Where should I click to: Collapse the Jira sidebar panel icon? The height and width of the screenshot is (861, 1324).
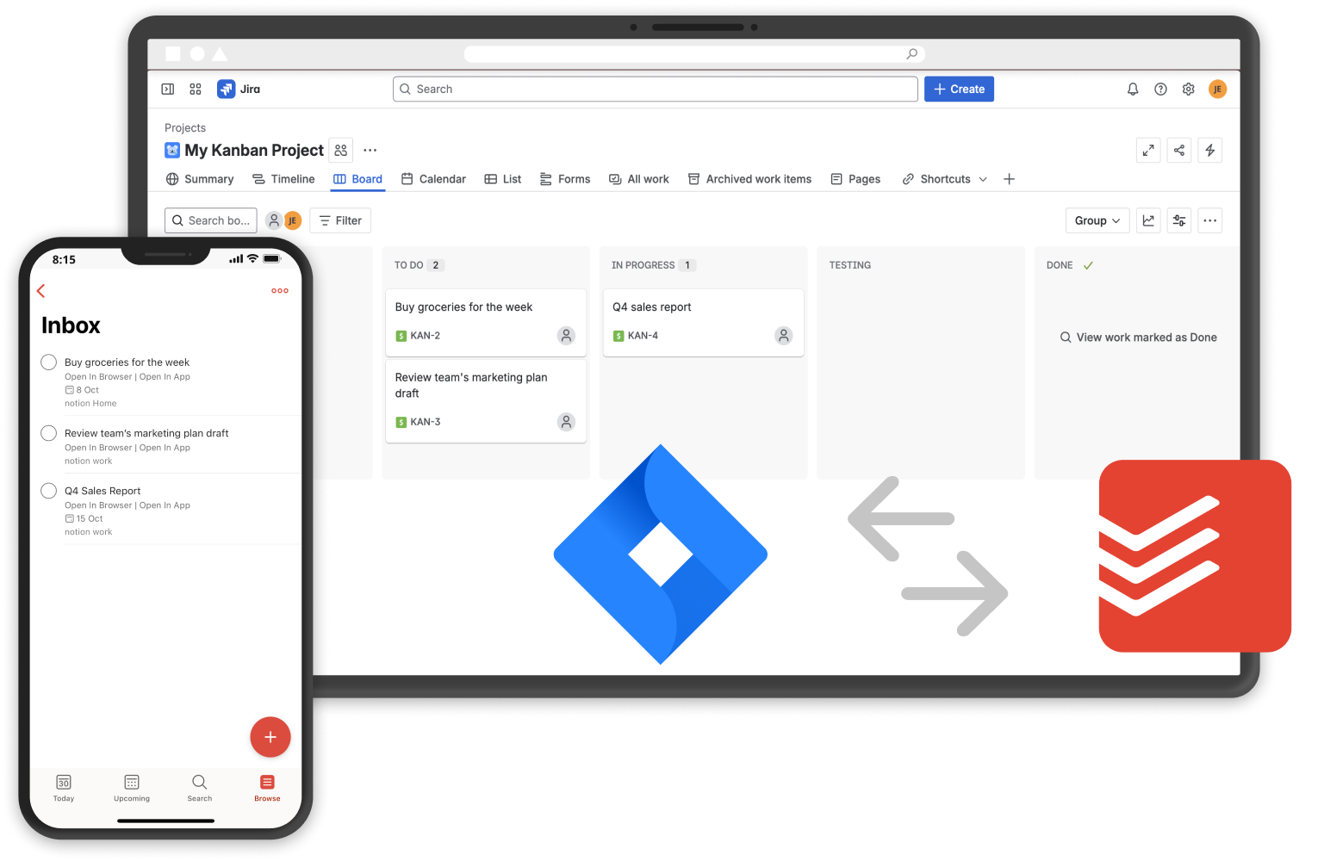pos(168,89)
